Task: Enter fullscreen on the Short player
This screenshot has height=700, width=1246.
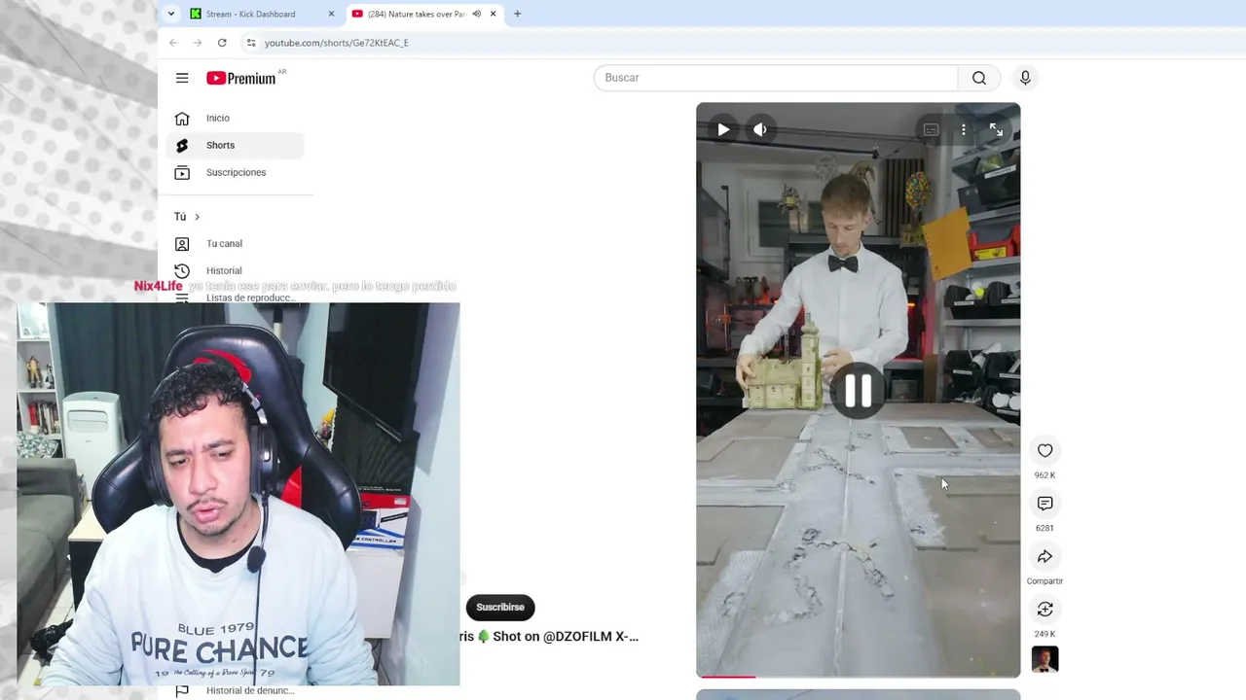Action: [x=996, y=129]
